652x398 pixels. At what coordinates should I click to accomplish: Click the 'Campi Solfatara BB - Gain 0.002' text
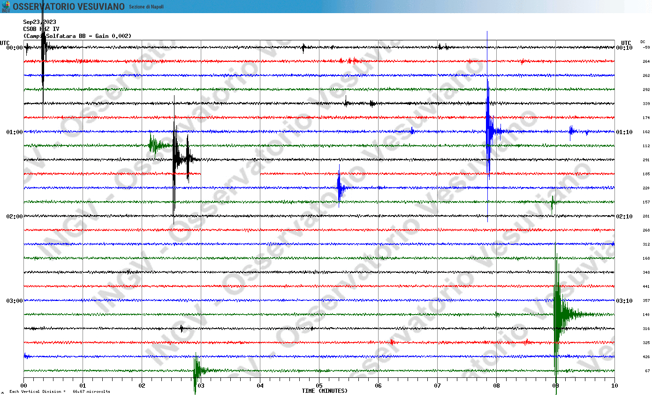pyautogui.click(x=77, y=36)
